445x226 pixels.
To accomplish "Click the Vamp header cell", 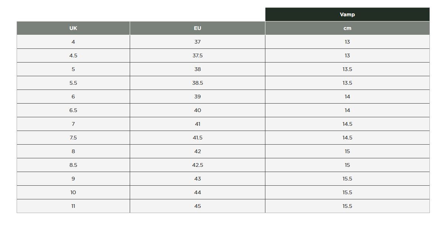I will click(x=347, y=14).
